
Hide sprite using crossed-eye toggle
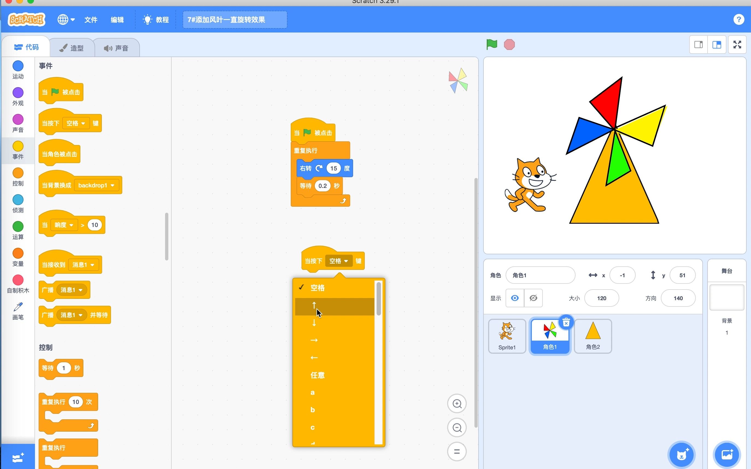pos(533,298)
